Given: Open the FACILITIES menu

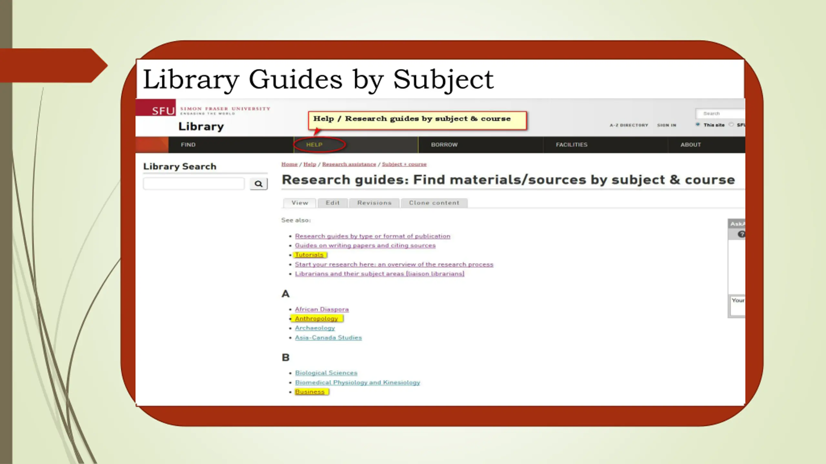Looking at the screenshot, I should 571,145.
